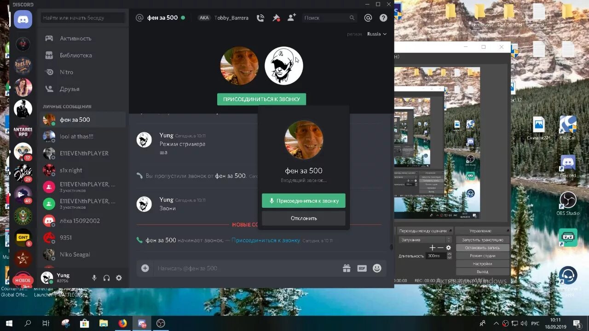The height and width of the screenshot is (331, 589).
Task: Click caller avatar in incoming call popup
Action: tap(304, 140)
